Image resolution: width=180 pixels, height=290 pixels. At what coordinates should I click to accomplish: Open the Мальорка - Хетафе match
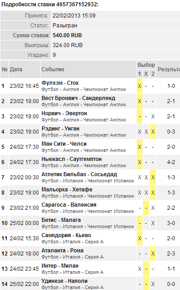point(67,190)
